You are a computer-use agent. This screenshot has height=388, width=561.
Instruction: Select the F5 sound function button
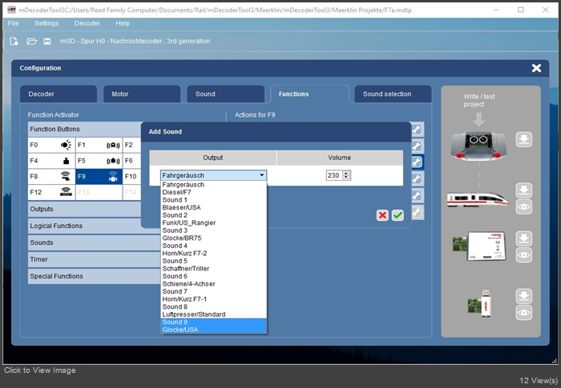click(x=99, y=161)
